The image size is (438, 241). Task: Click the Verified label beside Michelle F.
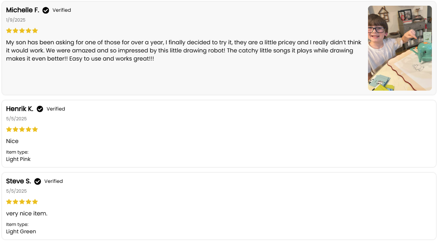click(62, 10)
